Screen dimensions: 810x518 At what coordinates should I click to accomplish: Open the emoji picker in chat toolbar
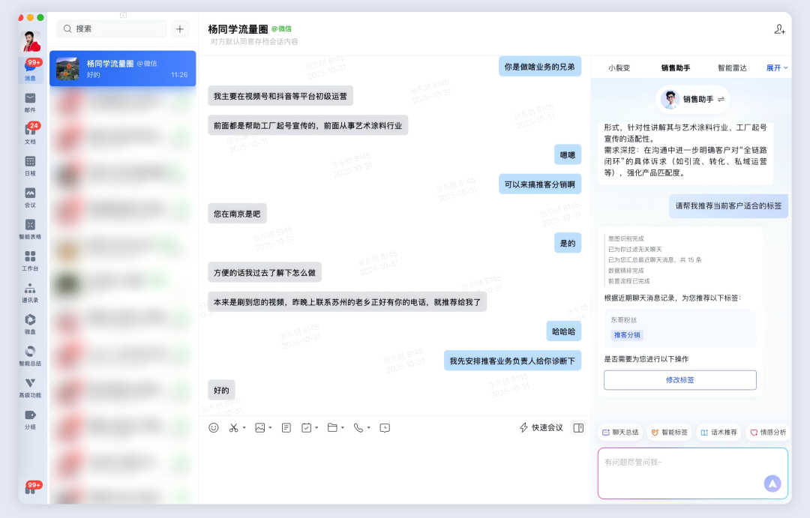click(214, 427)
